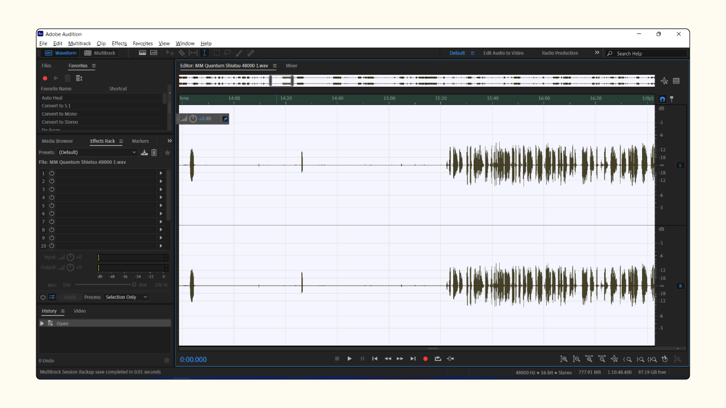Show the spectral pitch display
Screen dimensions: 726x408
pyautogui.click(x=154, y=53)
